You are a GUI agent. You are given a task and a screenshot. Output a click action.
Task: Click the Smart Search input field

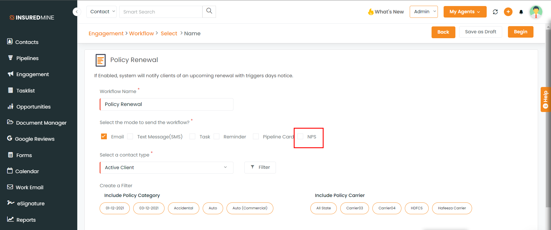pyautogui.click(x=161, y=12)
